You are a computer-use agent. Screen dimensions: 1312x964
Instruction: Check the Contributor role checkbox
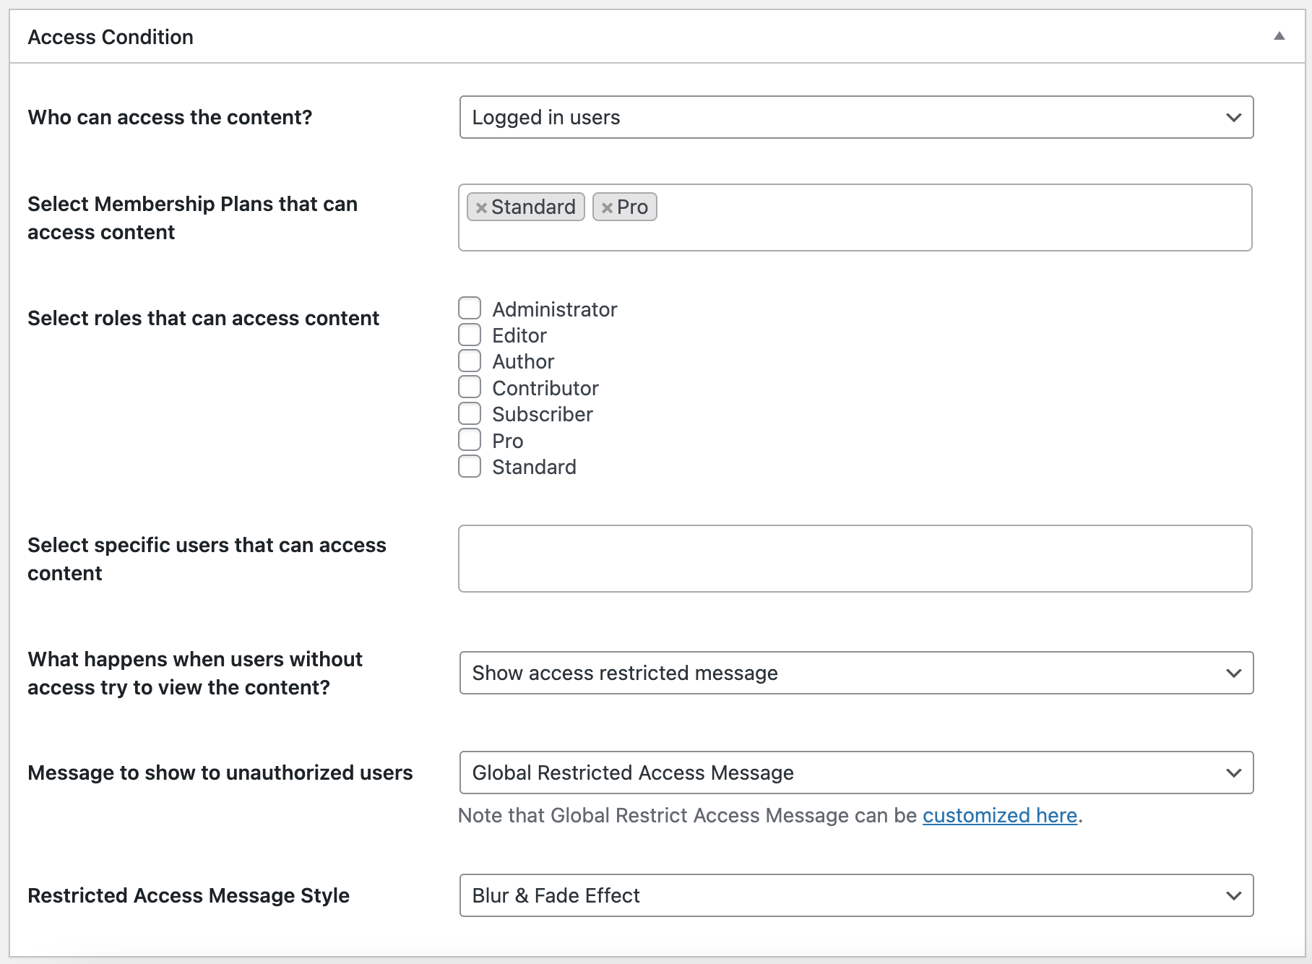pyautogui.click(x=470, y=387)
